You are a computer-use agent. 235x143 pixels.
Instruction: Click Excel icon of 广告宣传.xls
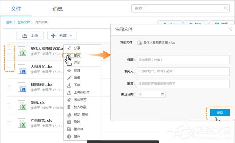[22, 123]
